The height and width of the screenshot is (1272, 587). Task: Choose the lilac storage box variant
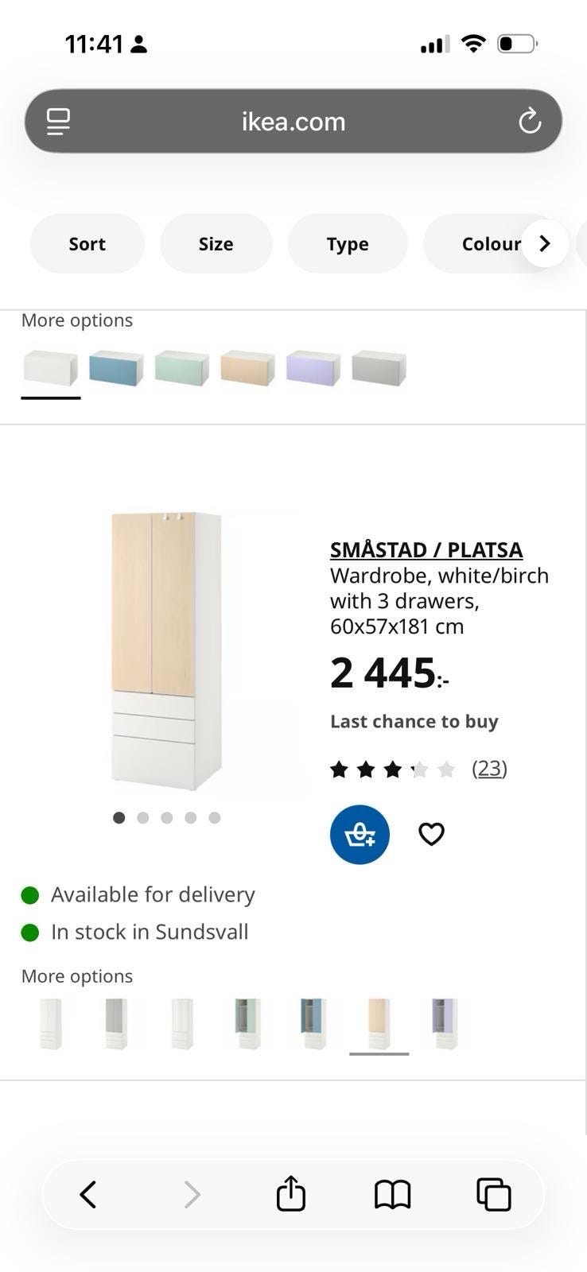[313, 368]
